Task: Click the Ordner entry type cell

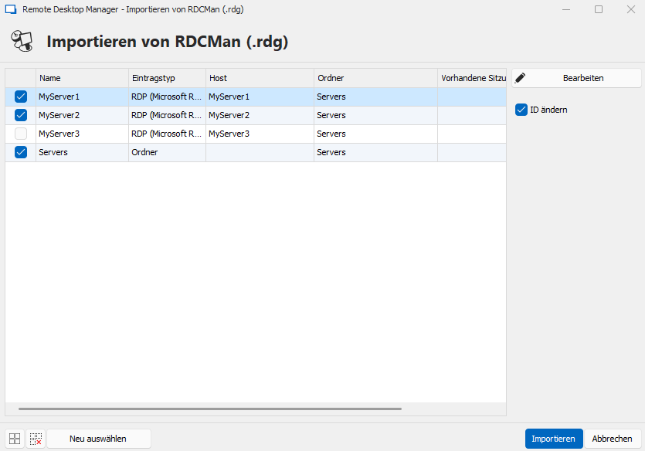Action: pos(167,152)
